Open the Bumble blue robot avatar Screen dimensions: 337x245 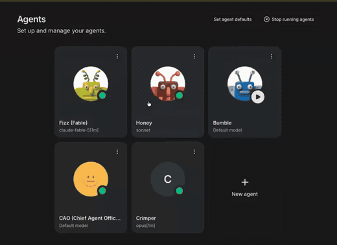(x=245, y=84)
